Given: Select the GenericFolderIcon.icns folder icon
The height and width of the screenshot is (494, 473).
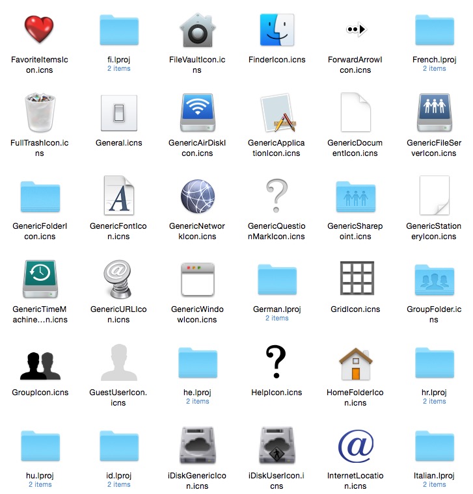Looking at the screenshot, I should click(x=40, y=196).
